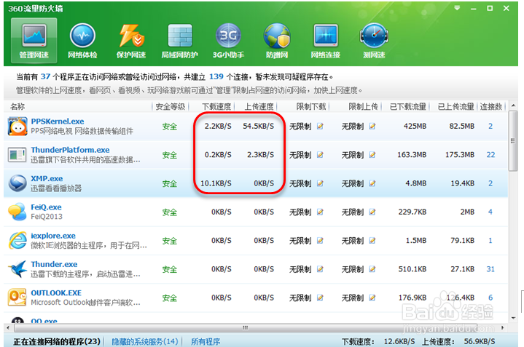Click the FeiQ.exe program icon
Screen dimensions: 524x347
(17, 212)
